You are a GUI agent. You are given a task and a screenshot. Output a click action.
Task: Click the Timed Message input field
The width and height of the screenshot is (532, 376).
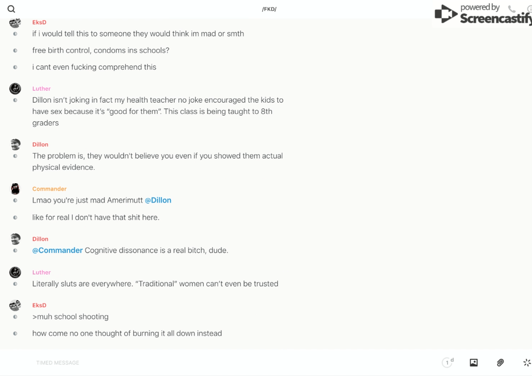(x=215, y=363)
